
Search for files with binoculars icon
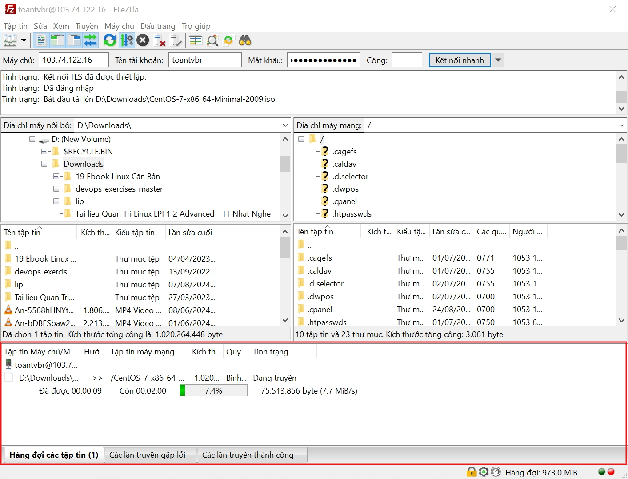point(245,40)
